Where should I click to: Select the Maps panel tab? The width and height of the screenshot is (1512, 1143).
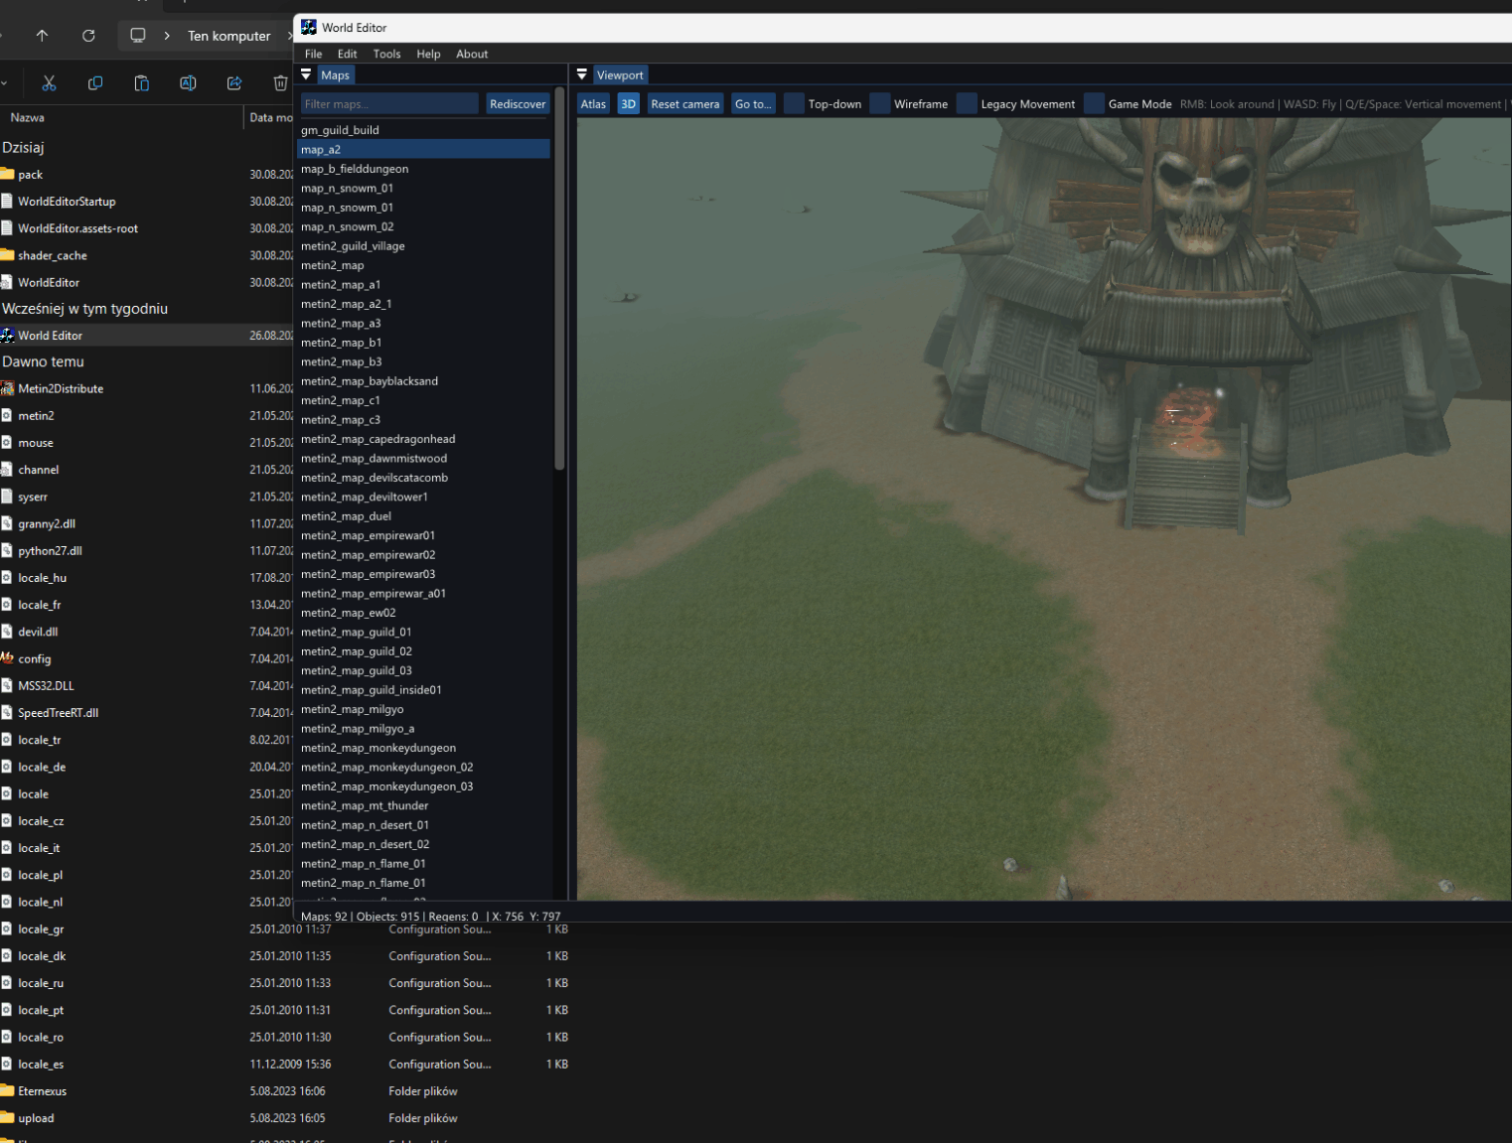pyautogui.click(x=335, y=74)
